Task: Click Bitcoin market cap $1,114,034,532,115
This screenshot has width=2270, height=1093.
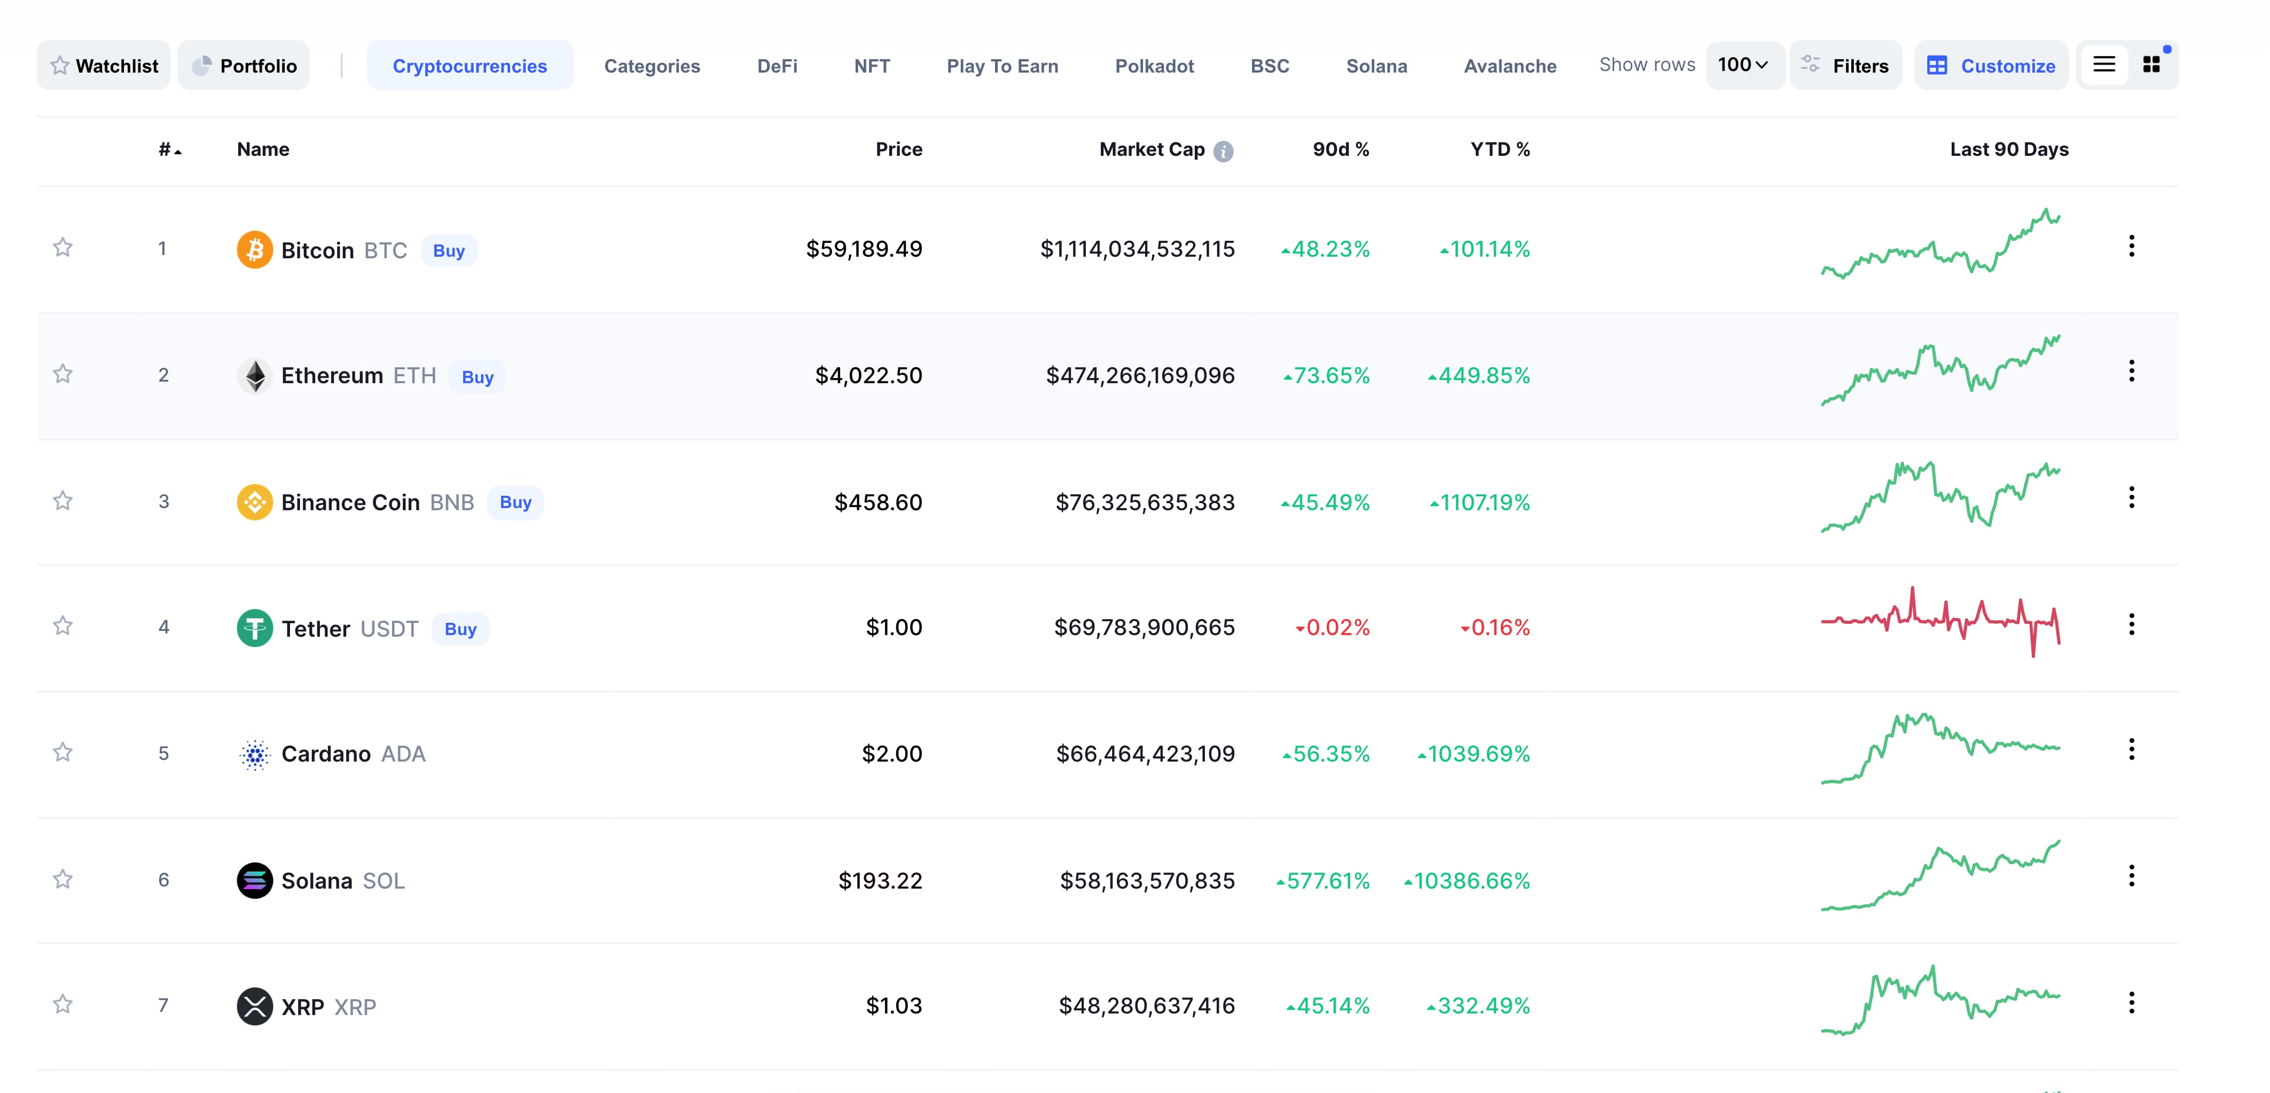Action: pos(1138,249)
